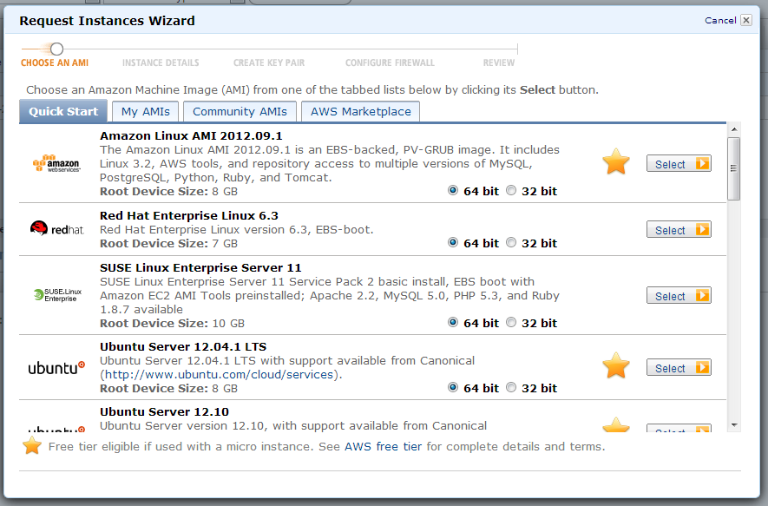Click the Red Hat Enterprise Linux 6.3 title
The width and height of the screenshot is (768, 506).
click(189, 215)
